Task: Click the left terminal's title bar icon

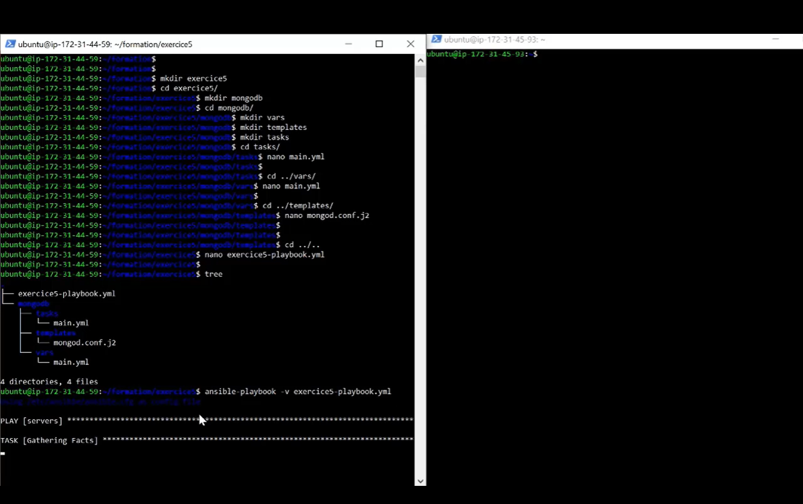Action: pos(11,44)
